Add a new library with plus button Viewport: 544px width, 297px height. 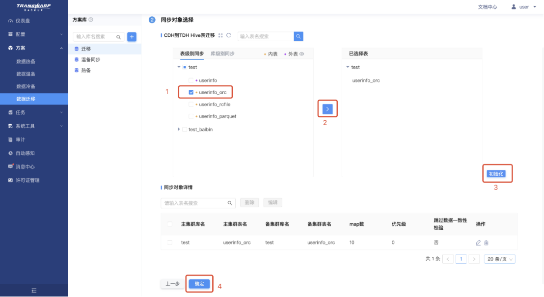click(x=132, y=37)
